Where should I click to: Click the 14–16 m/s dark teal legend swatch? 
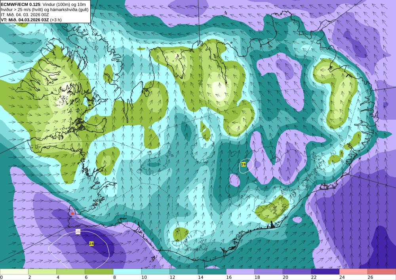(212, 271)
